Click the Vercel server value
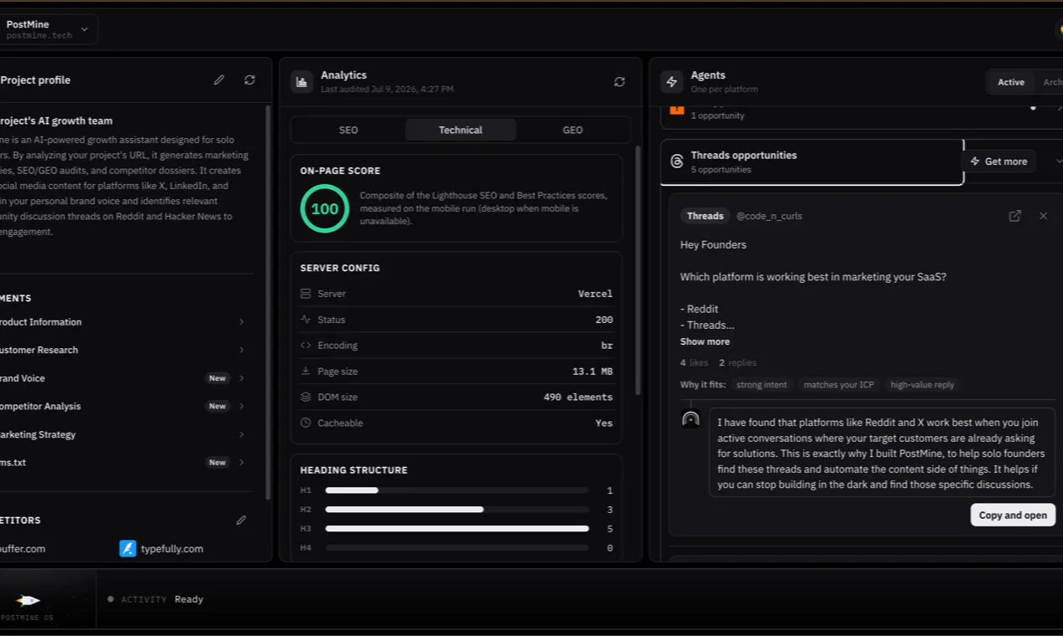Viewport: 1063px width, 636px height. (595, 294)
